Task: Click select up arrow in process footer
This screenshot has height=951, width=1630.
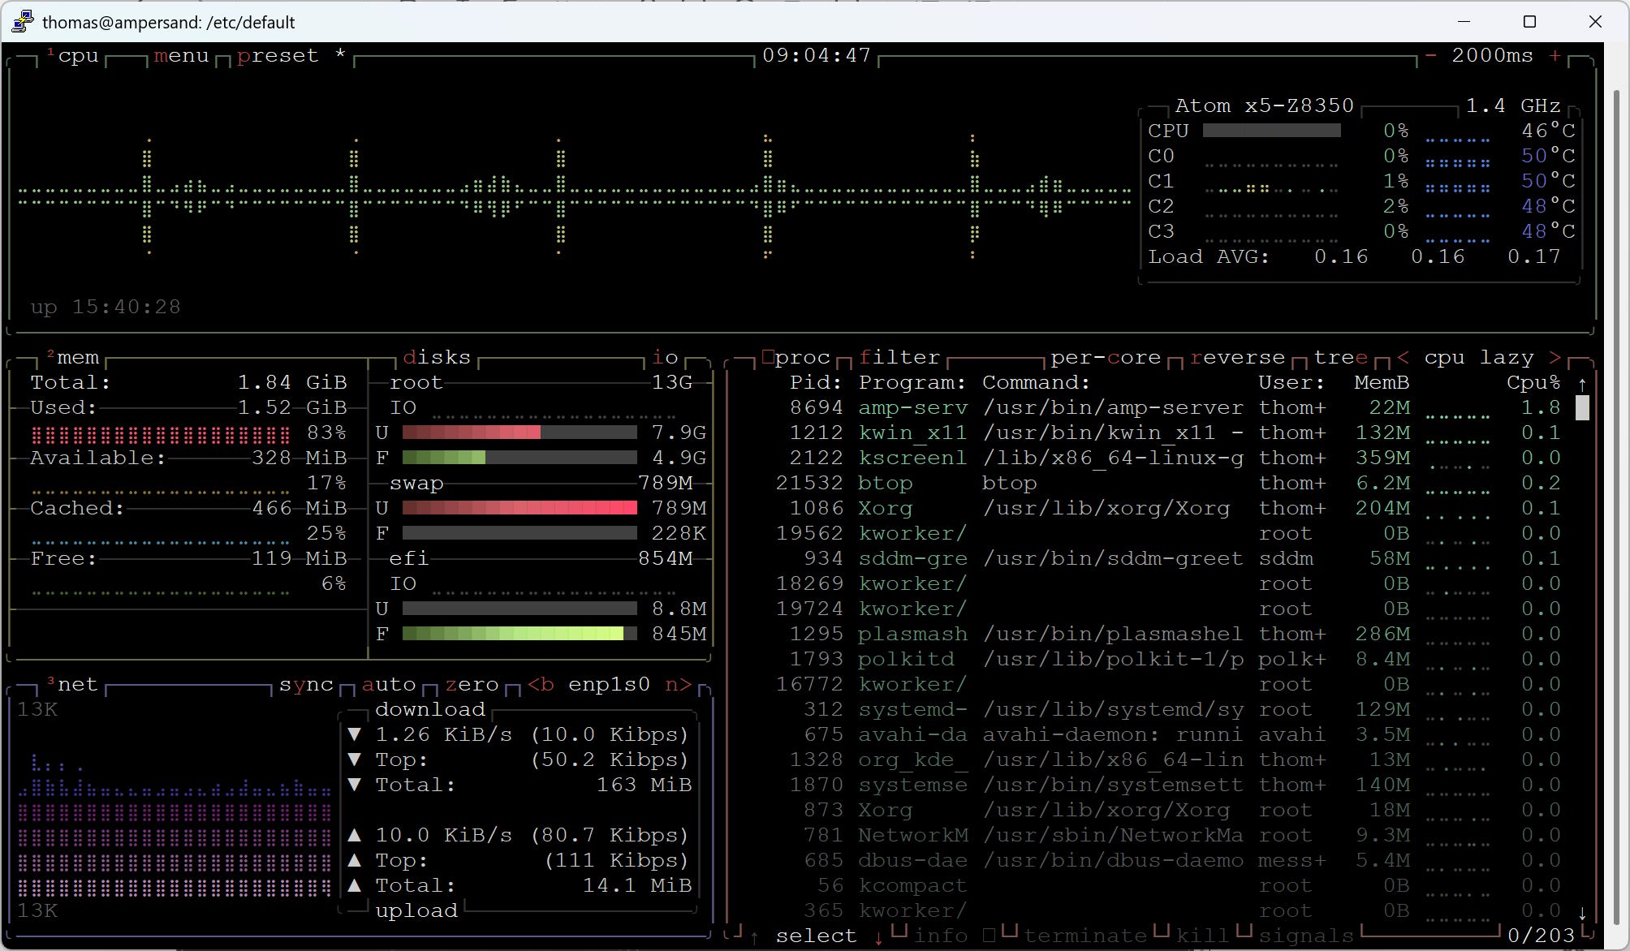Action: [755, 936]
